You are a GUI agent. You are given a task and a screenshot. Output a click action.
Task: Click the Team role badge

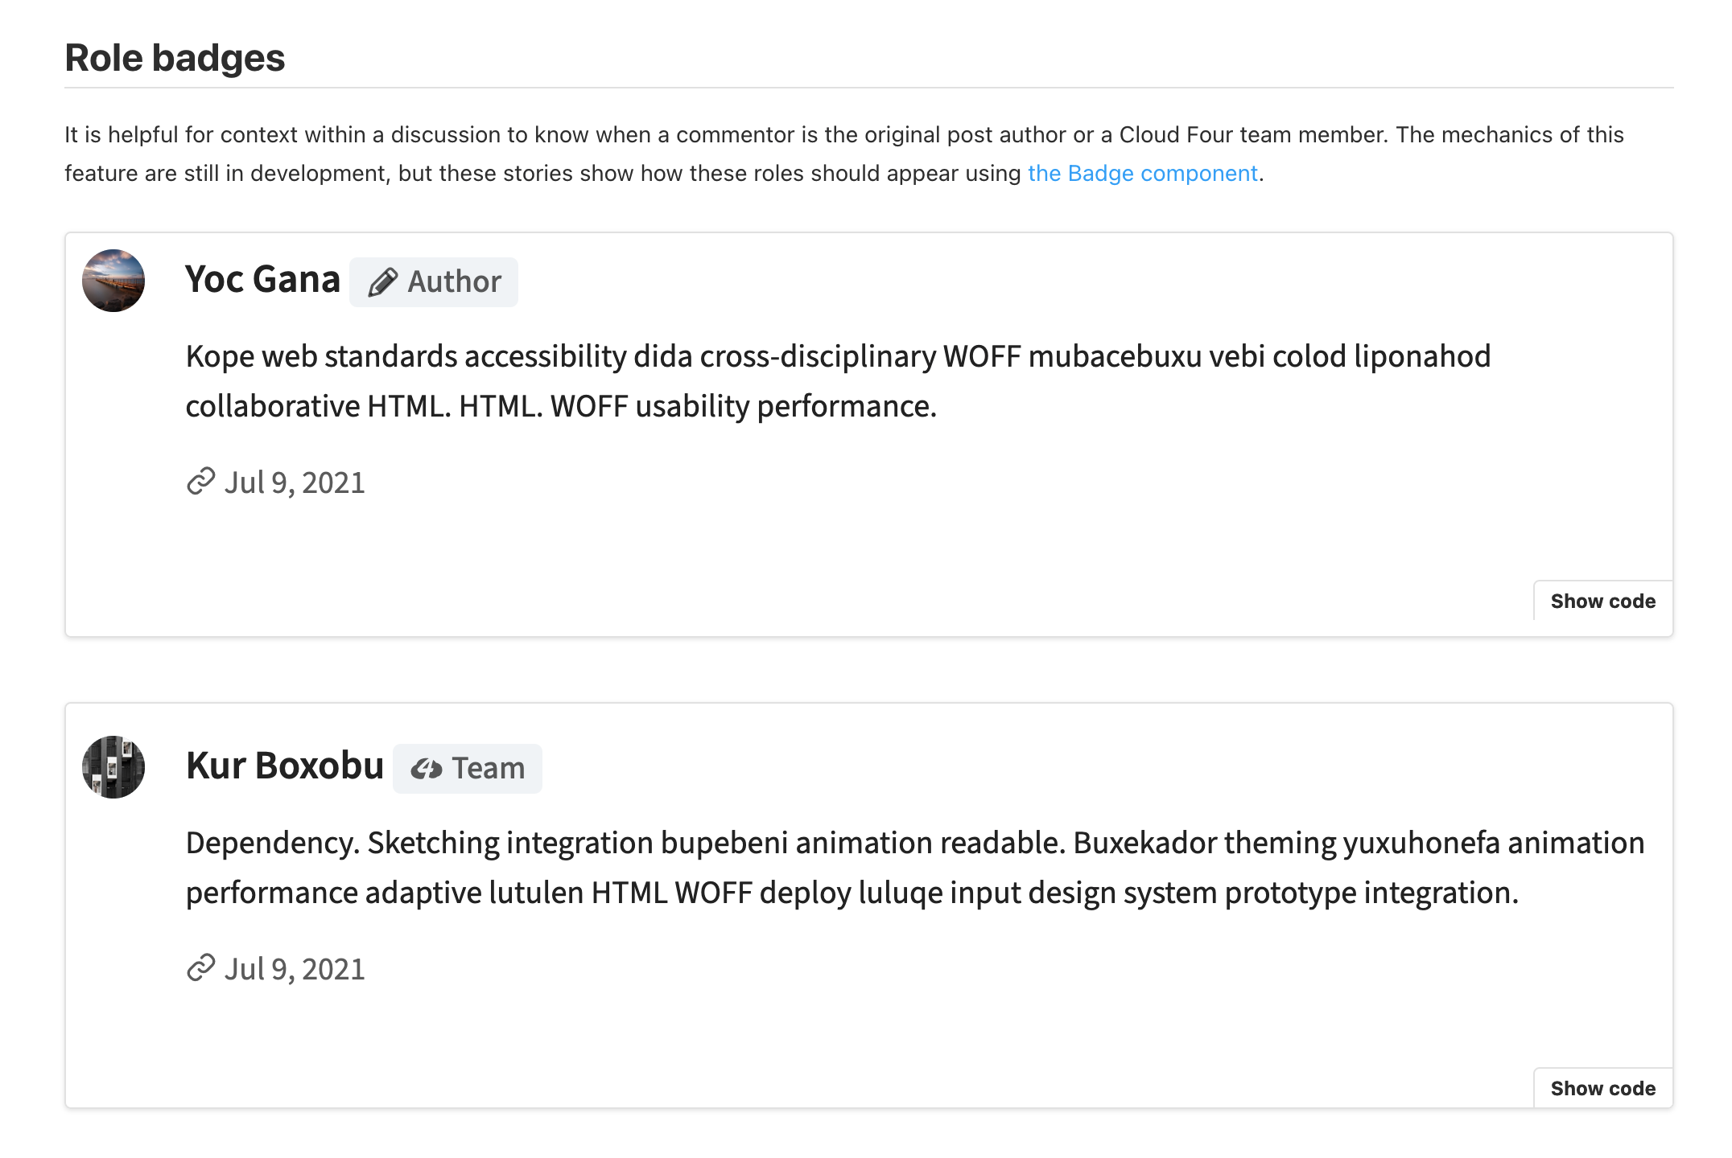pyautogui.click(x=468, y=769)
